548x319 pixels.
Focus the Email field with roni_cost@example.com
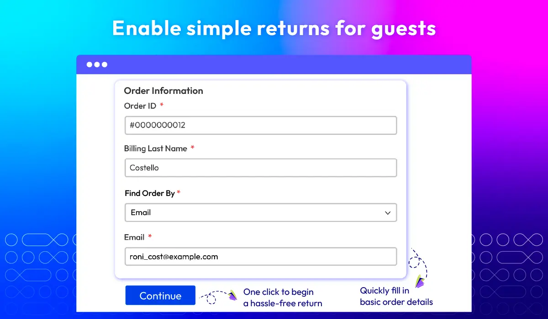[x=261, y=257]
